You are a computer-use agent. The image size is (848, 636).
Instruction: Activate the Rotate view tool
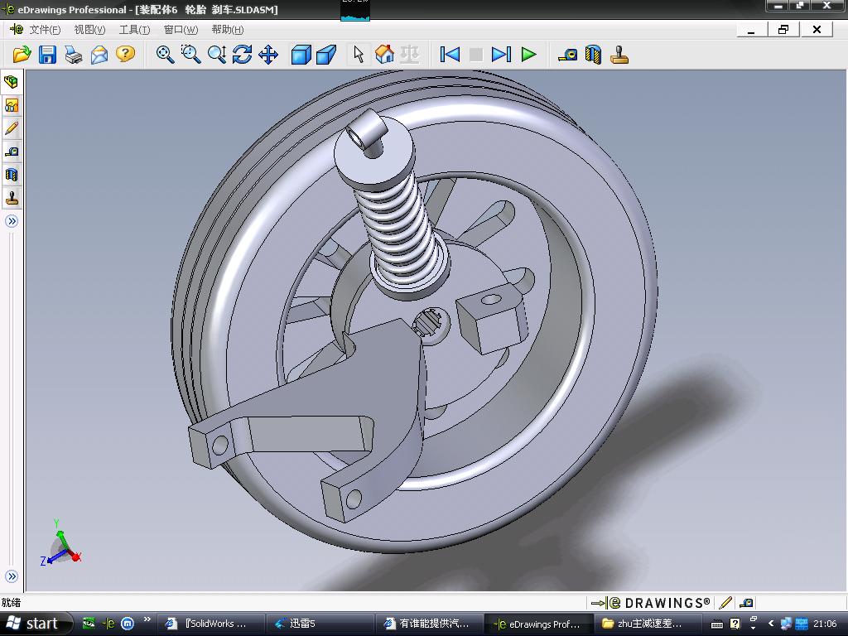click(x=243, y=55)
